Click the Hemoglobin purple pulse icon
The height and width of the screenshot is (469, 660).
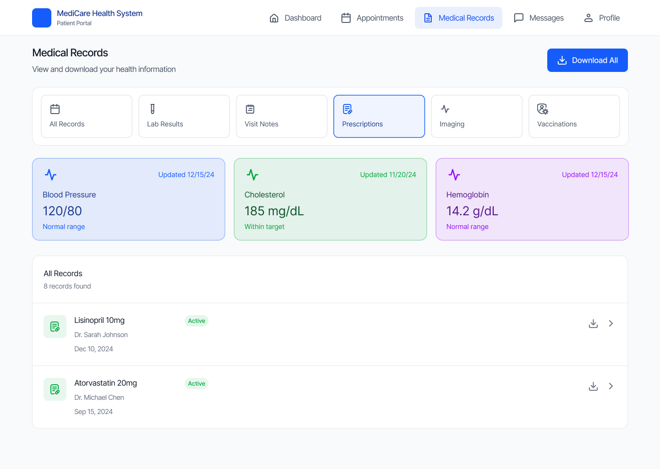tap(454, 175)
